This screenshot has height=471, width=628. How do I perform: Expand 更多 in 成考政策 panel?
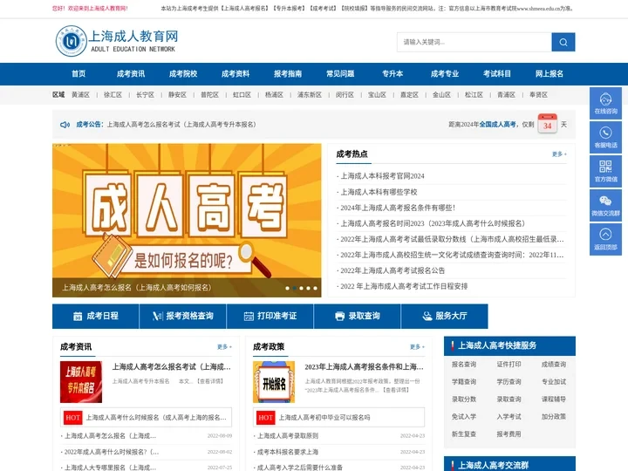pos(417,347)
